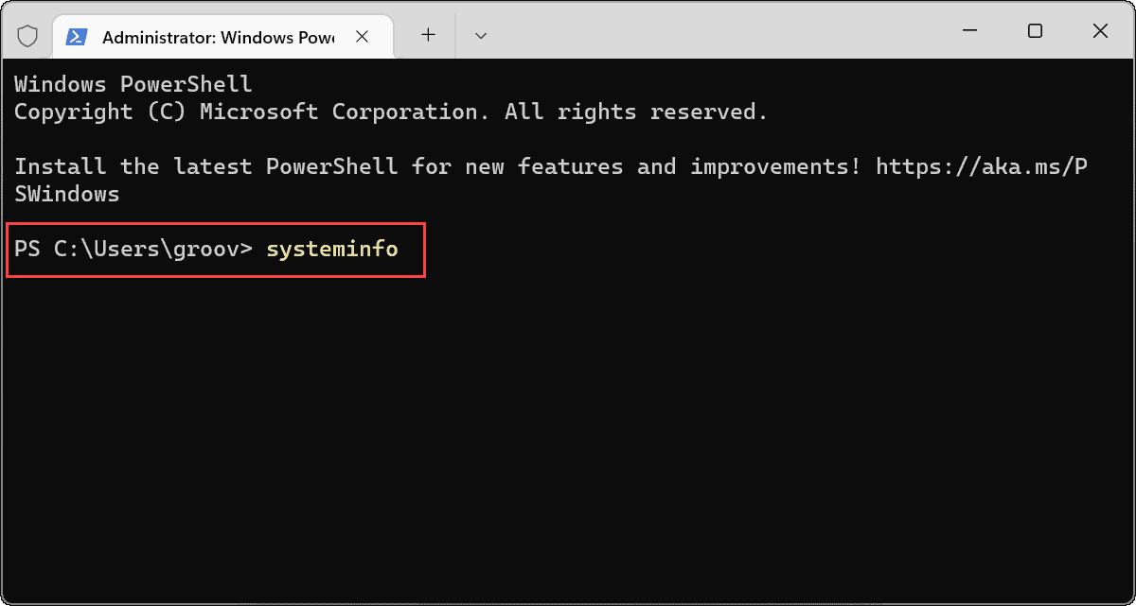Click the PS C:\Users\groov> prompt
The height and width of the screenshot is (606, 1136).
coord(133,251)
